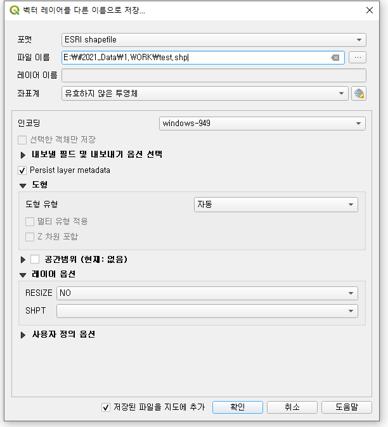Open the file browser with the ellipsis button
The height and width of the screenshot is (427, 388).
pos(358,58)
